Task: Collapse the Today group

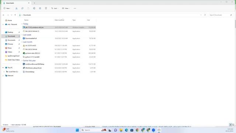Action: point(22,24)
